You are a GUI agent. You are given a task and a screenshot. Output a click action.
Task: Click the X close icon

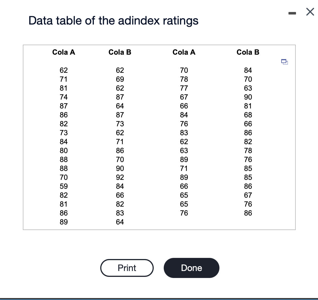(x=310, y=12)
